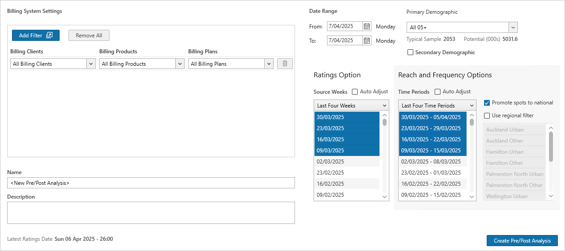Open the From date calendar picker
This screenshot has height=251, width=565.
click(367, 26)
